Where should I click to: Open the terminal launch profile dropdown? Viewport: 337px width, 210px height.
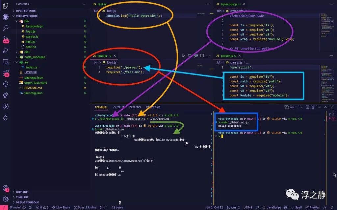click(x=302, y=107)
